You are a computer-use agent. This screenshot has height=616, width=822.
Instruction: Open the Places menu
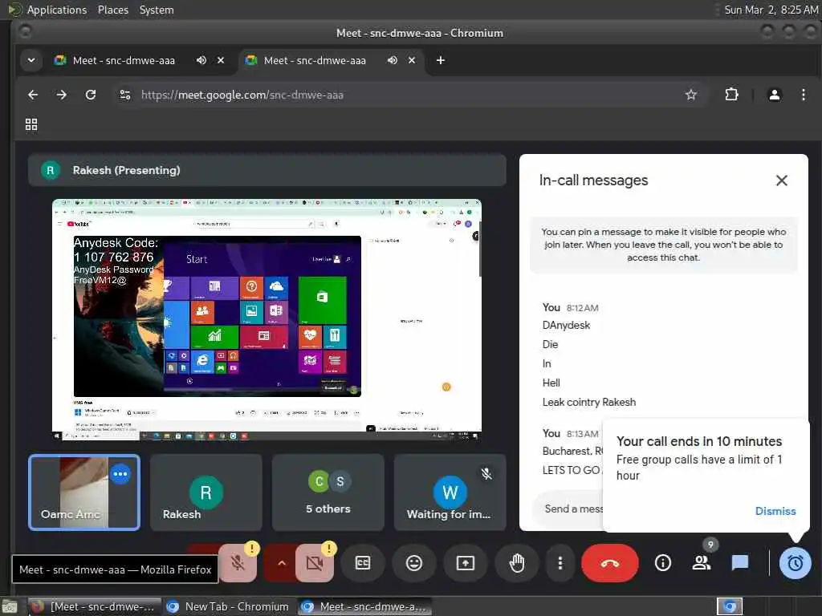(112, 10)
